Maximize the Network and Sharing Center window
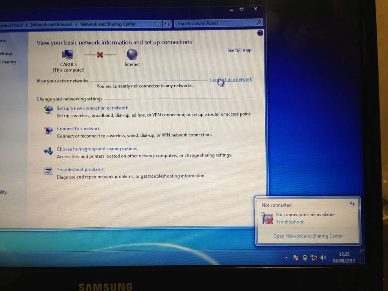 point(241,9)
